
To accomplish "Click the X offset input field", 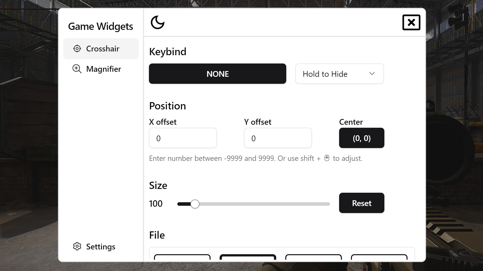I will (183, 138).
